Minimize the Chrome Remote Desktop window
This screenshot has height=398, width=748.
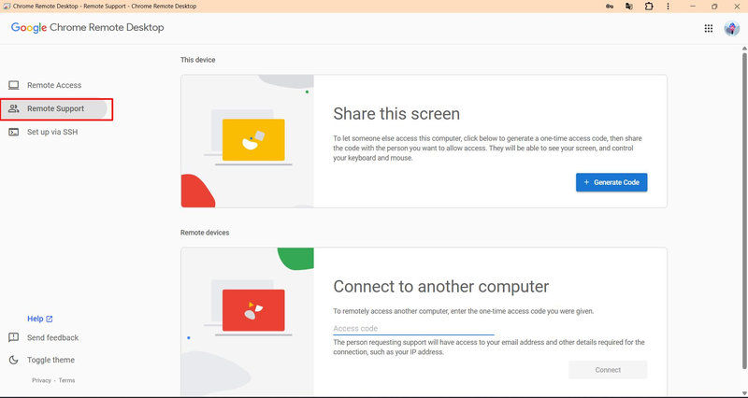point(693,7)
